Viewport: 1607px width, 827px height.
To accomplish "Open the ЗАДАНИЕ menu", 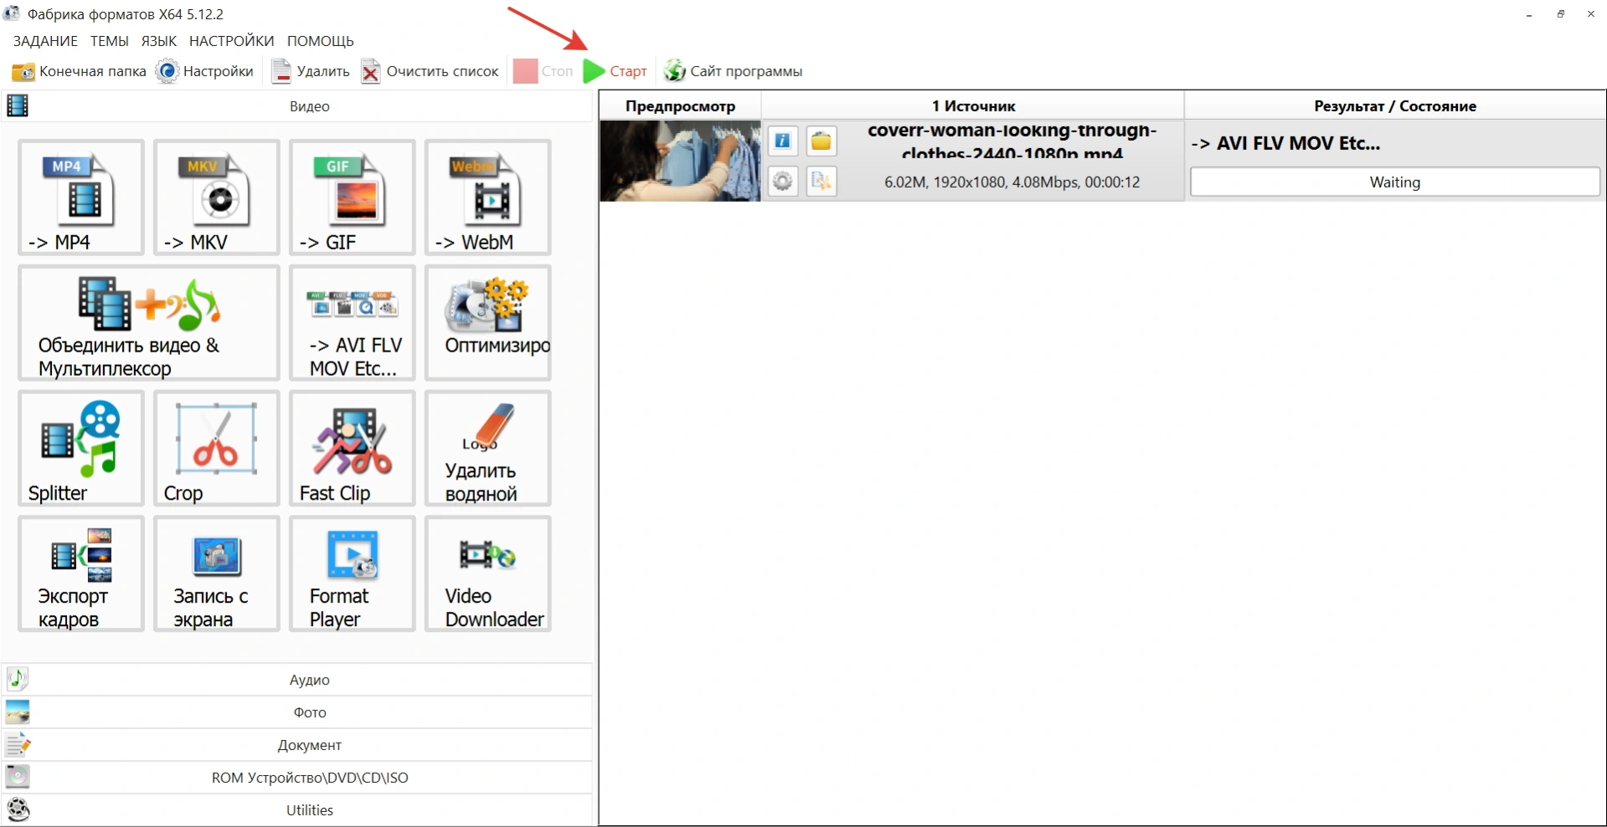I will point(45,41).
